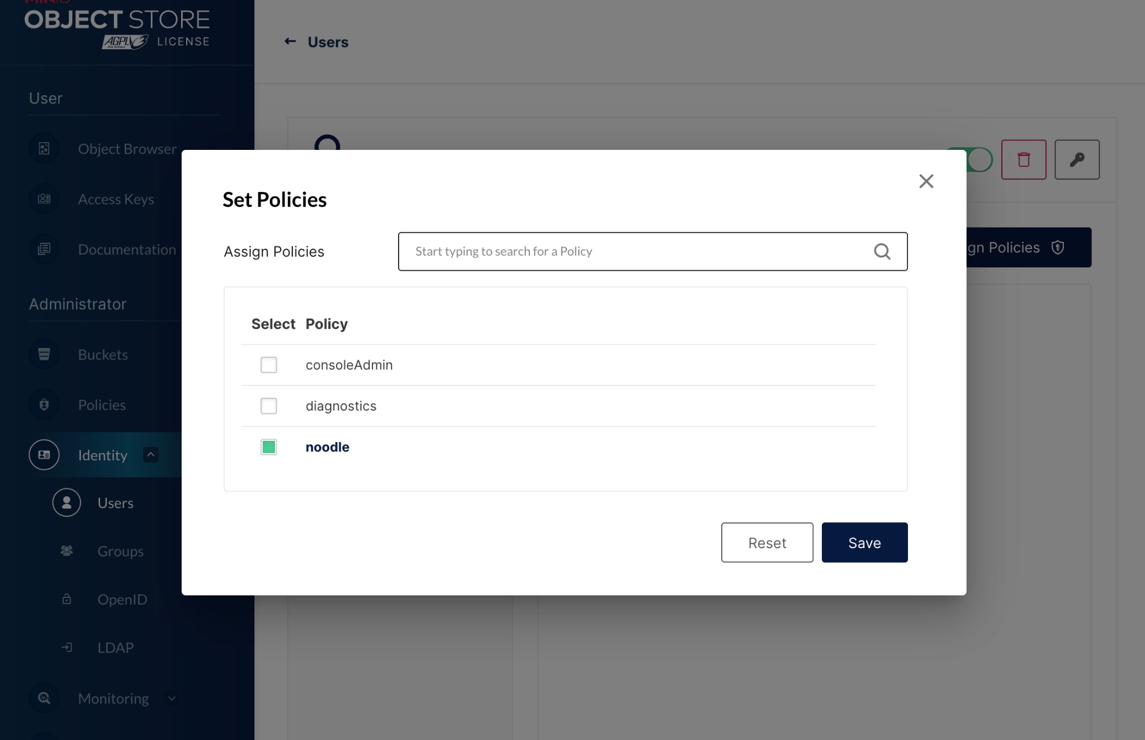The width and height of the screenshot is (1145, 740).
Task: Open Groups under Identity
Action: (x=120, y=552)
